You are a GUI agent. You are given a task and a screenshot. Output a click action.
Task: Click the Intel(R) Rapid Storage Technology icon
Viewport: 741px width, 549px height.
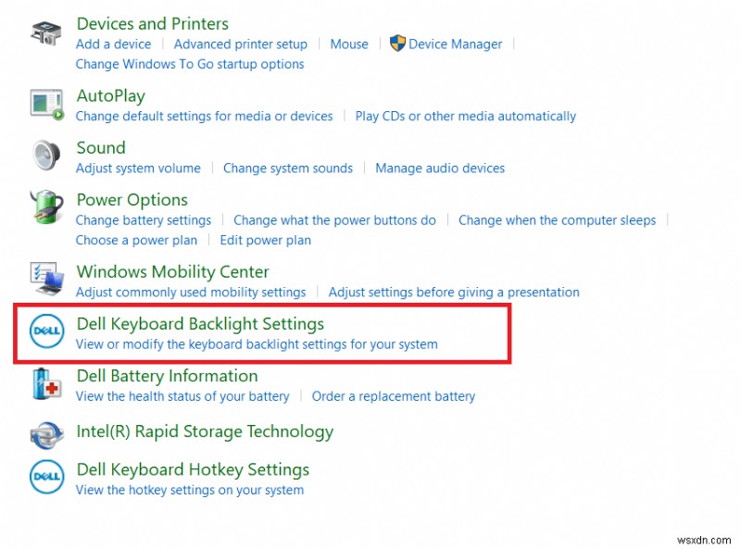[x=45, y=437]
